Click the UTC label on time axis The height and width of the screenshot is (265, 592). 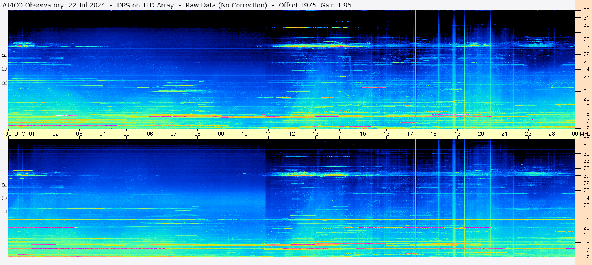(20, 134)
